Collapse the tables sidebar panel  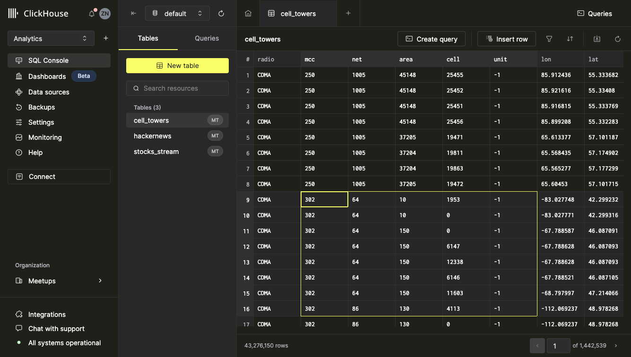(x=134, y=14)
